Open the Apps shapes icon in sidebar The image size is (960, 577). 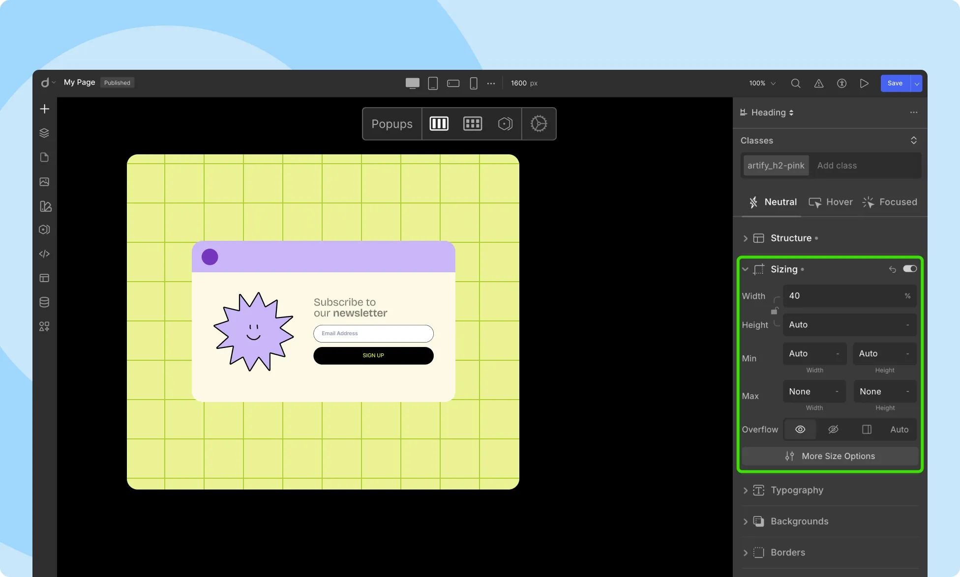click(44, 326)
